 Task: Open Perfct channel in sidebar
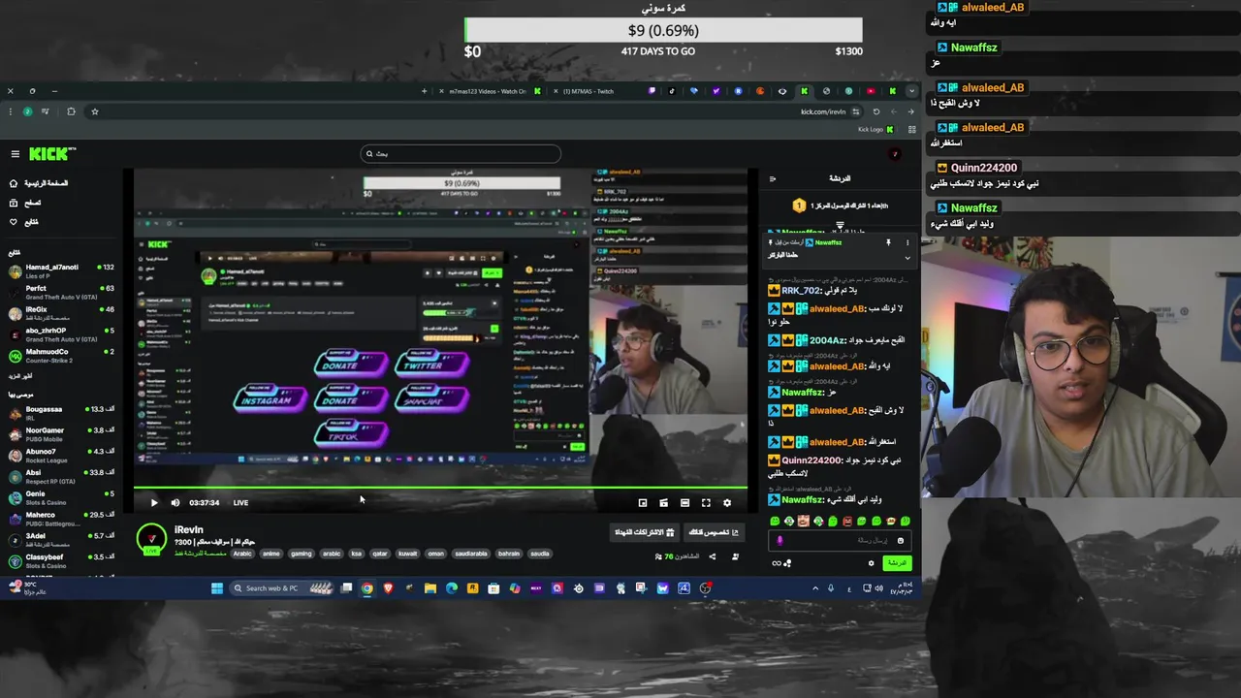pos(62,292)
